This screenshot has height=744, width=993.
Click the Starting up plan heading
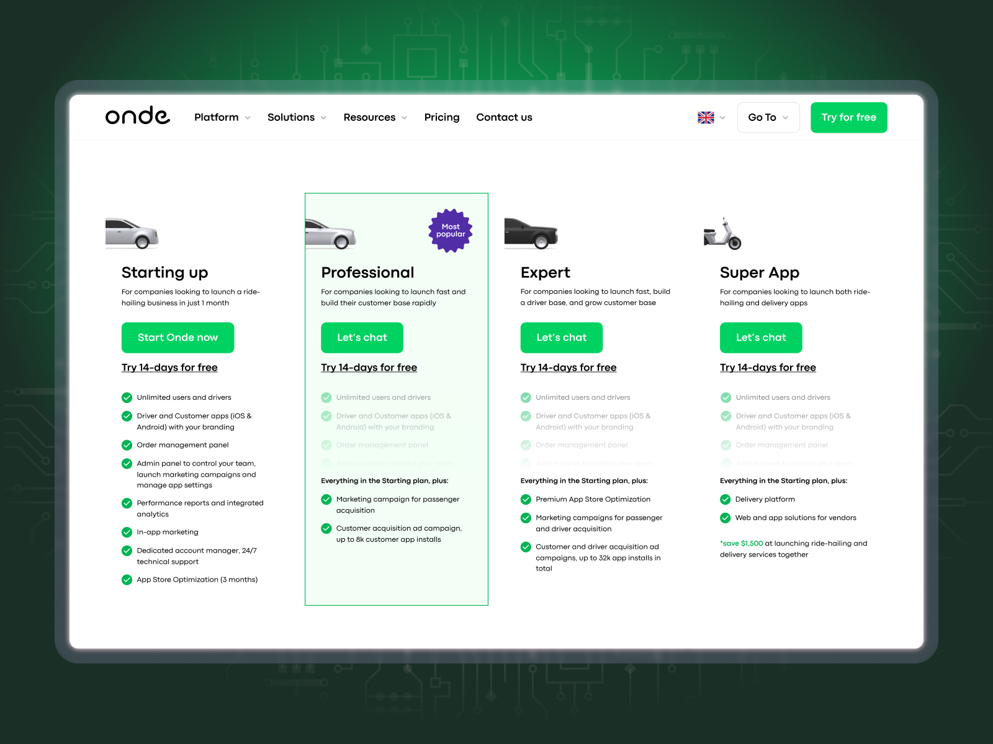click(x=164, y=272)
